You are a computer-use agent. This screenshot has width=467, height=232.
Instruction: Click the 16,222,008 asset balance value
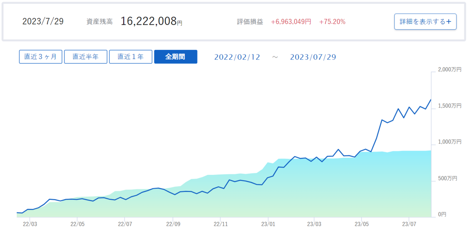click(149, 21)
